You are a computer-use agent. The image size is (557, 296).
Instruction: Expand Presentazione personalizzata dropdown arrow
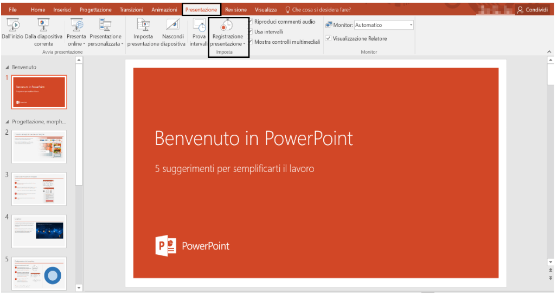122,44
